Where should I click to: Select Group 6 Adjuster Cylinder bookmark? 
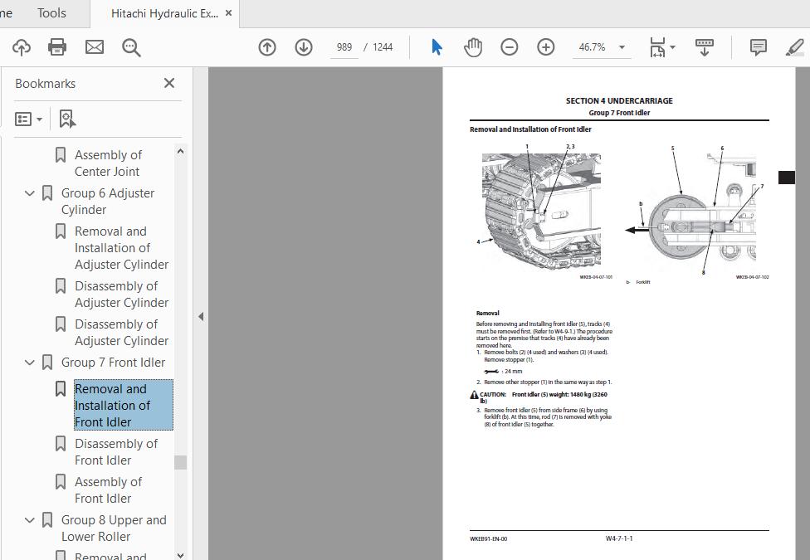coord(107,202)
